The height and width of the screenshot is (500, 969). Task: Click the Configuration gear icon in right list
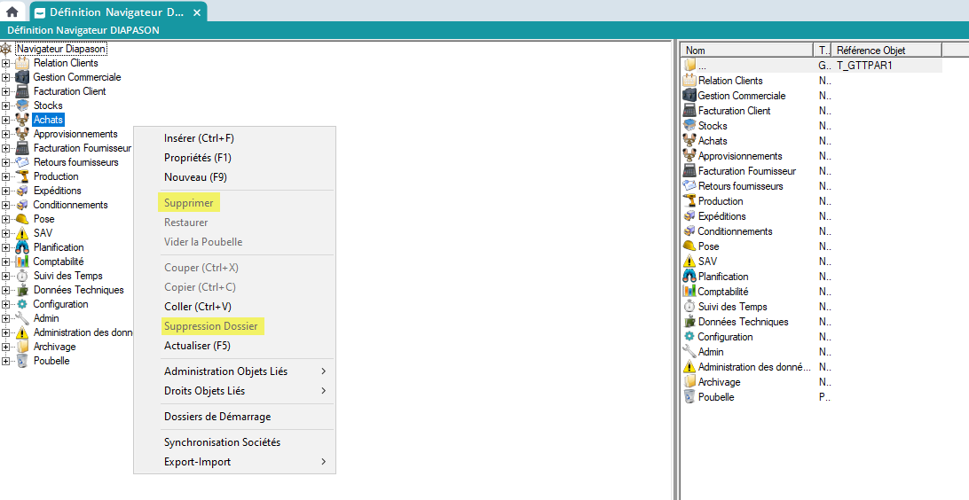tap(689, 337)
